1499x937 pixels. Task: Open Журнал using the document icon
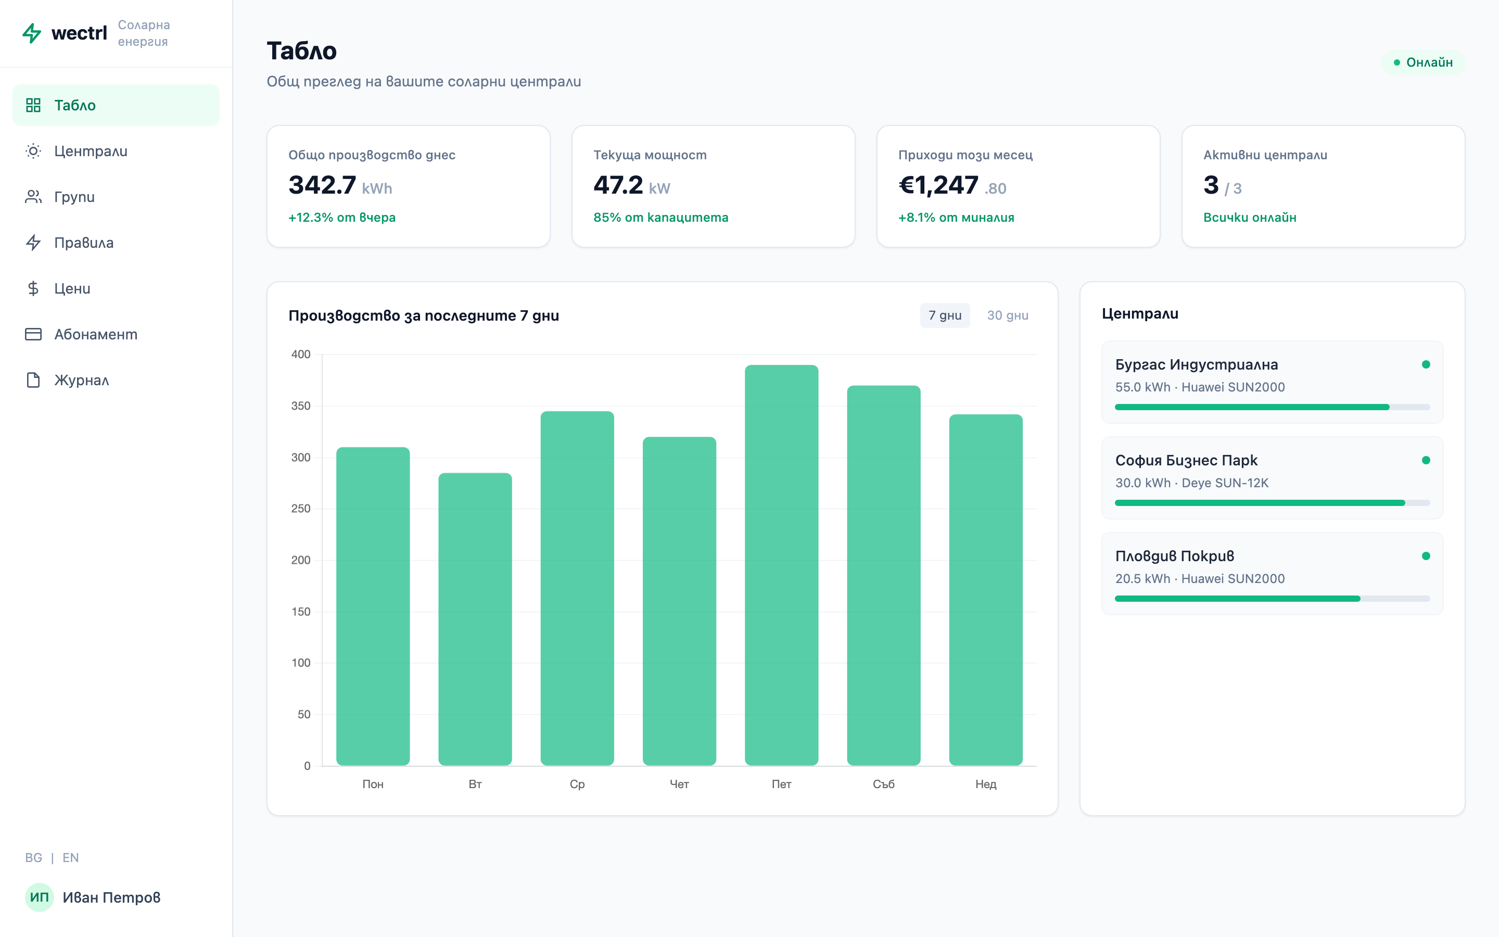pyautogui.click(x=34, y=380)
